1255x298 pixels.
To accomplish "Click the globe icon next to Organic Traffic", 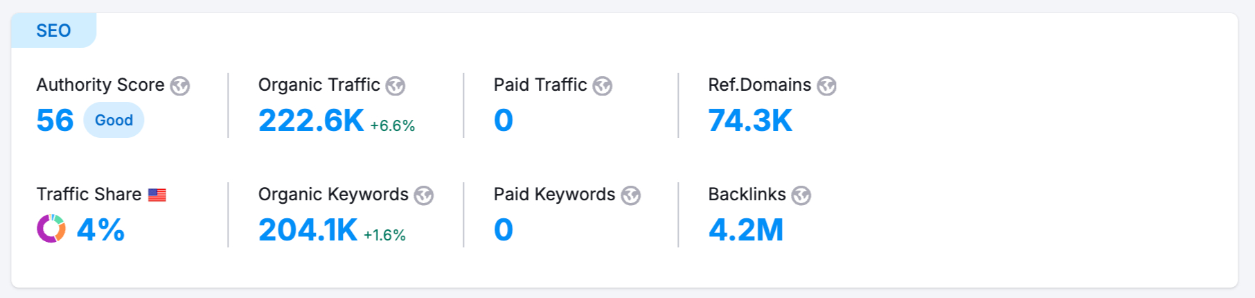I will 395,86.
